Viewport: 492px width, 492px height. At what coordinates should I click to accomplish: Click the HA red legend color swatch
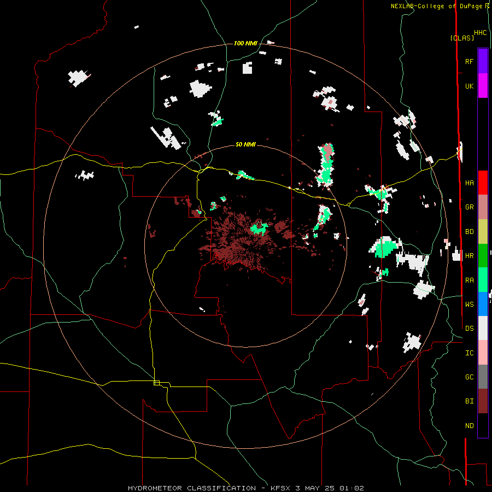[x=483, y=183]
